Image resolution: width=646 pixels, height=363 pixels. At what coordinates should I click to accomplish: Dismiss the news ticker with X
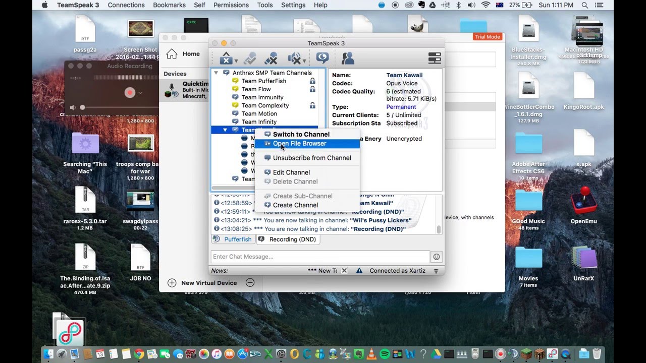344,271
